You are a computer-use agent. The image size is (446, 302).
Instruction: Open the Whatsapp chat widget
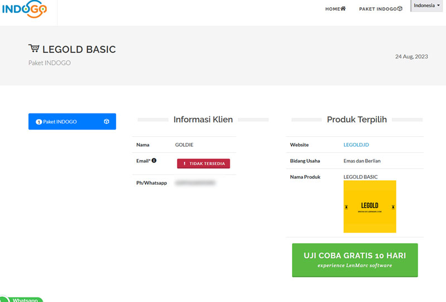click(x=21, y=299)
